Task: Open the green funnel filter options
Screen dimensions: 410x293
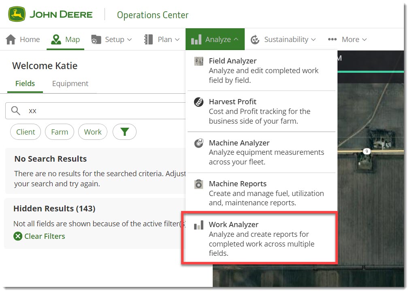Action: [124, 132]
